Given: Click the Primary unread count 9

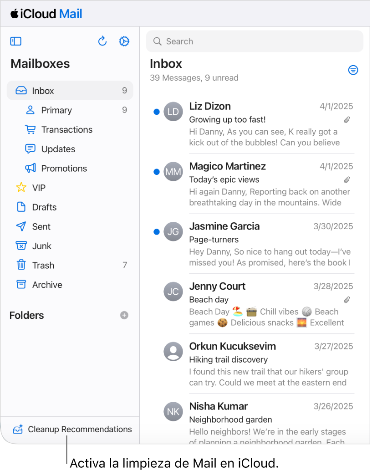Looking at the screenshot, I should (x=124, y=110).
